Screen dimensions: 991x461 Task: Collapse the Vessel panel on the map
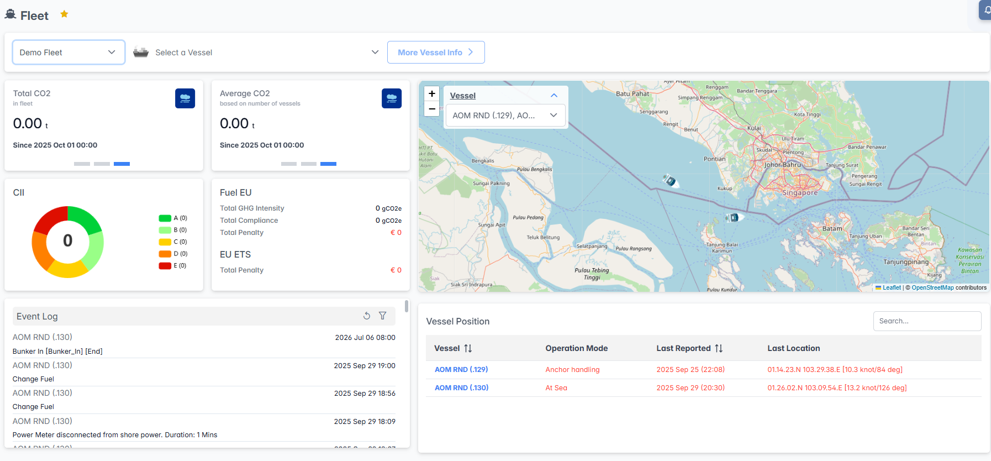pos(554,96)
